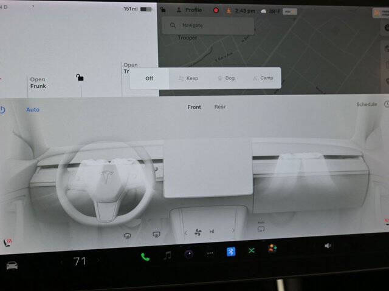
Task: Open all apps with the three dots
Action: (x=210, y=253)
